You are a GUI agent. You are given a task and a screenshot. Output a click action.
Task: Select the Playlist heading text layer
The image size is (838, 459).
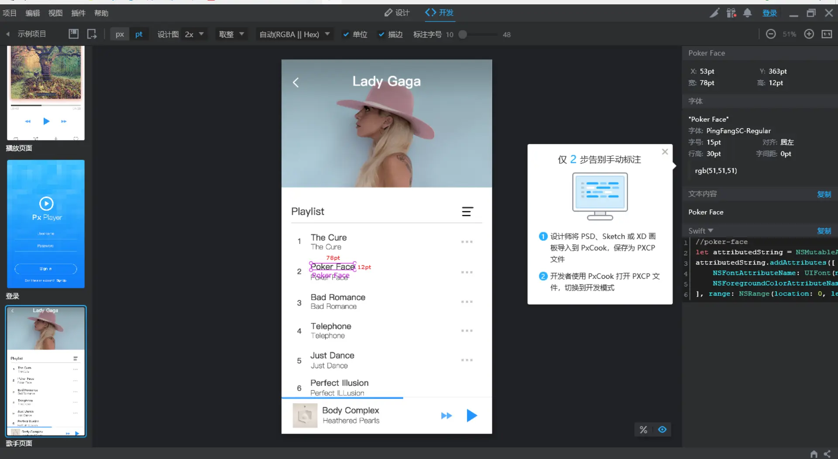[308, 212]
